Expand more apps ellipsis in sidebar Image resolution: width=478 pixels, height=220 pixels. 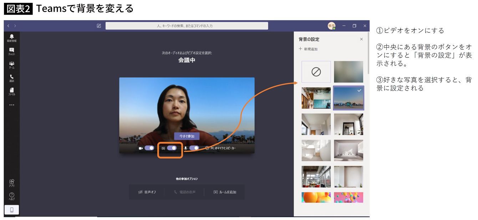pyautogui.click(x=12, y=105)
